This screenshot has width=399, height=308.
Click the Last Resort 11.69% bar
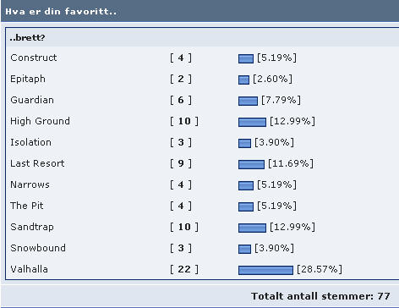(251, 164)
